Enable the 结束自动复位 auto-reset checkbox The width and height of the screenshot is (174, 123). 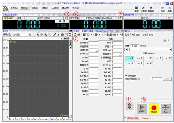click(125, 118)
